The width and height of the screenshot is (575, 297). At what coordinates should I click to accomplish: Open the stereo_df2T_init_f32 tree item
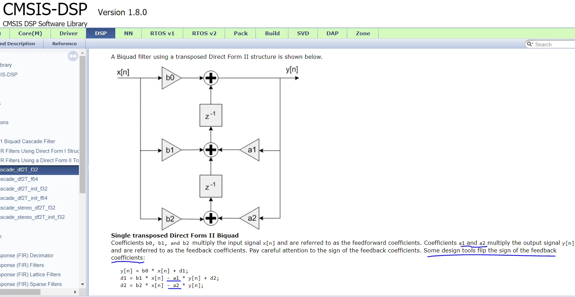tap(33, 217)
